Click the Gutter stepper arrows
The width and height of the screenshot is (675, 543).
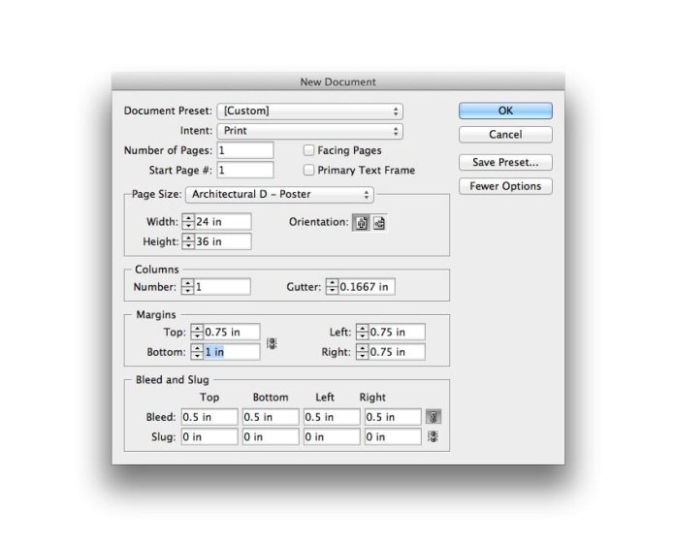(x=332, y=287)
